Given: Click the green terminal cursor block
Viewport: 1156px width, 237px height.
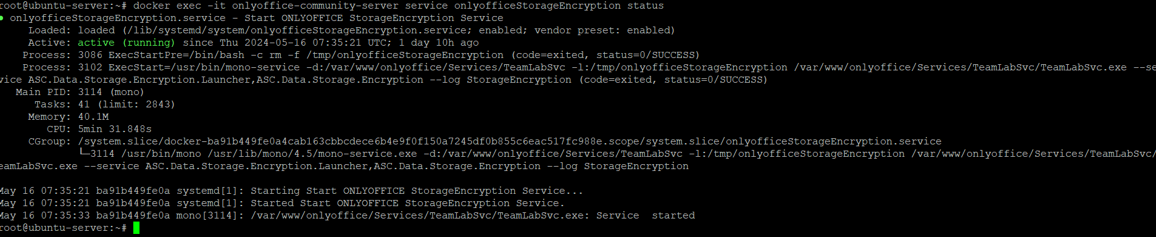Looking at the screenshot, I should 136,228.
